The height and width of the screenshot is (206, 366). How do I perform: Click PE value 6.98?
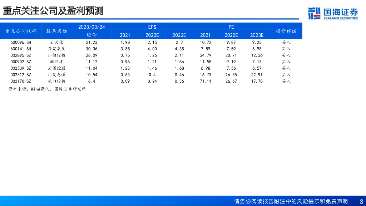257,49
